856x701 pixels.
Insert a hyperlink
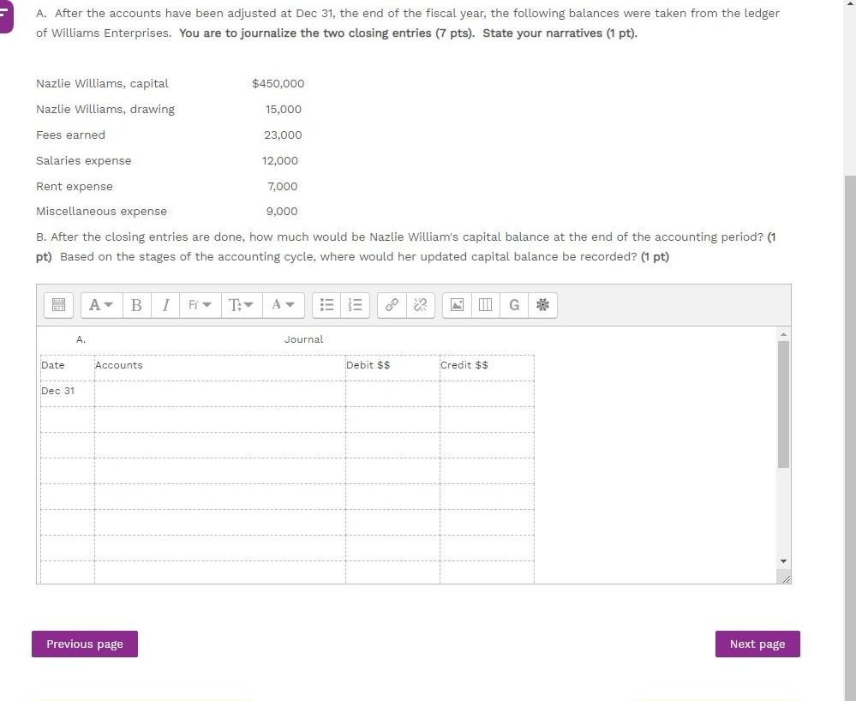coord(391,304)
